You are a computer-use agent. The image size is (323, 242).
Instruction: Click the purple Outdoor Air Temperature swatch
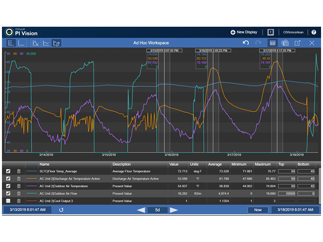[x=32, y=186]
